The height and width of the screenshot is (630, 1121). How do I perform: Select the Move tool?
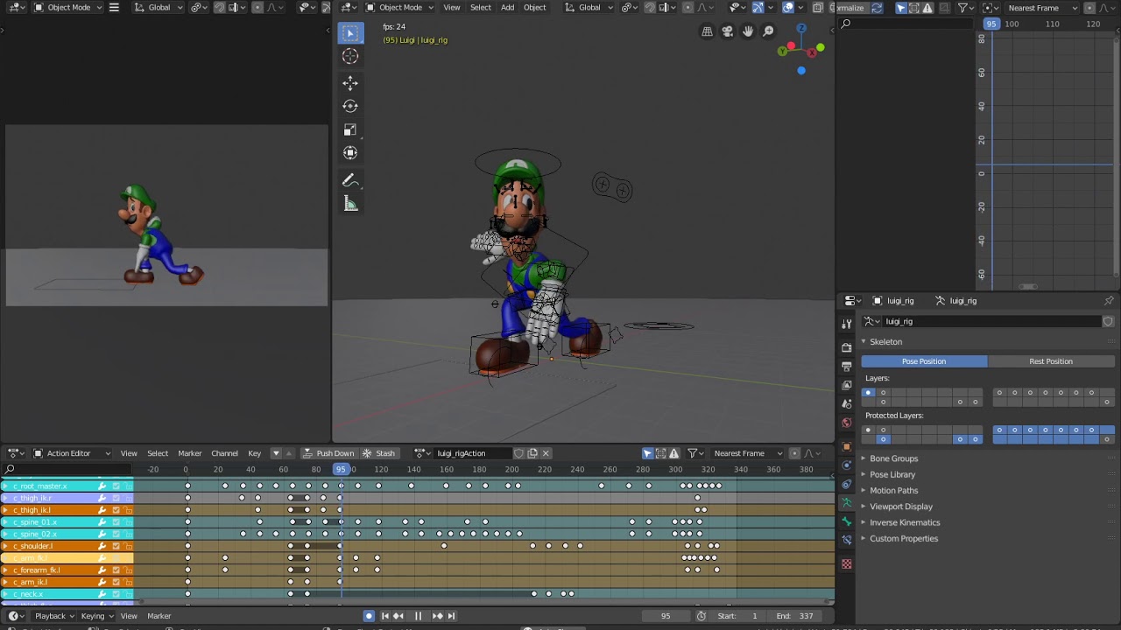[350, 83]
